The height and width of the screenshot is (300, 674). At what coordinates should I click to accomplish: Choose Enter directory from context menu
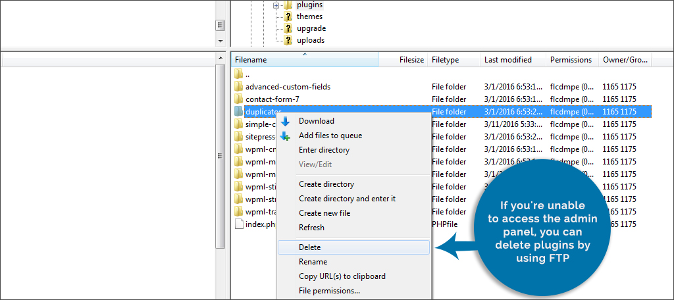pos(353,151)
